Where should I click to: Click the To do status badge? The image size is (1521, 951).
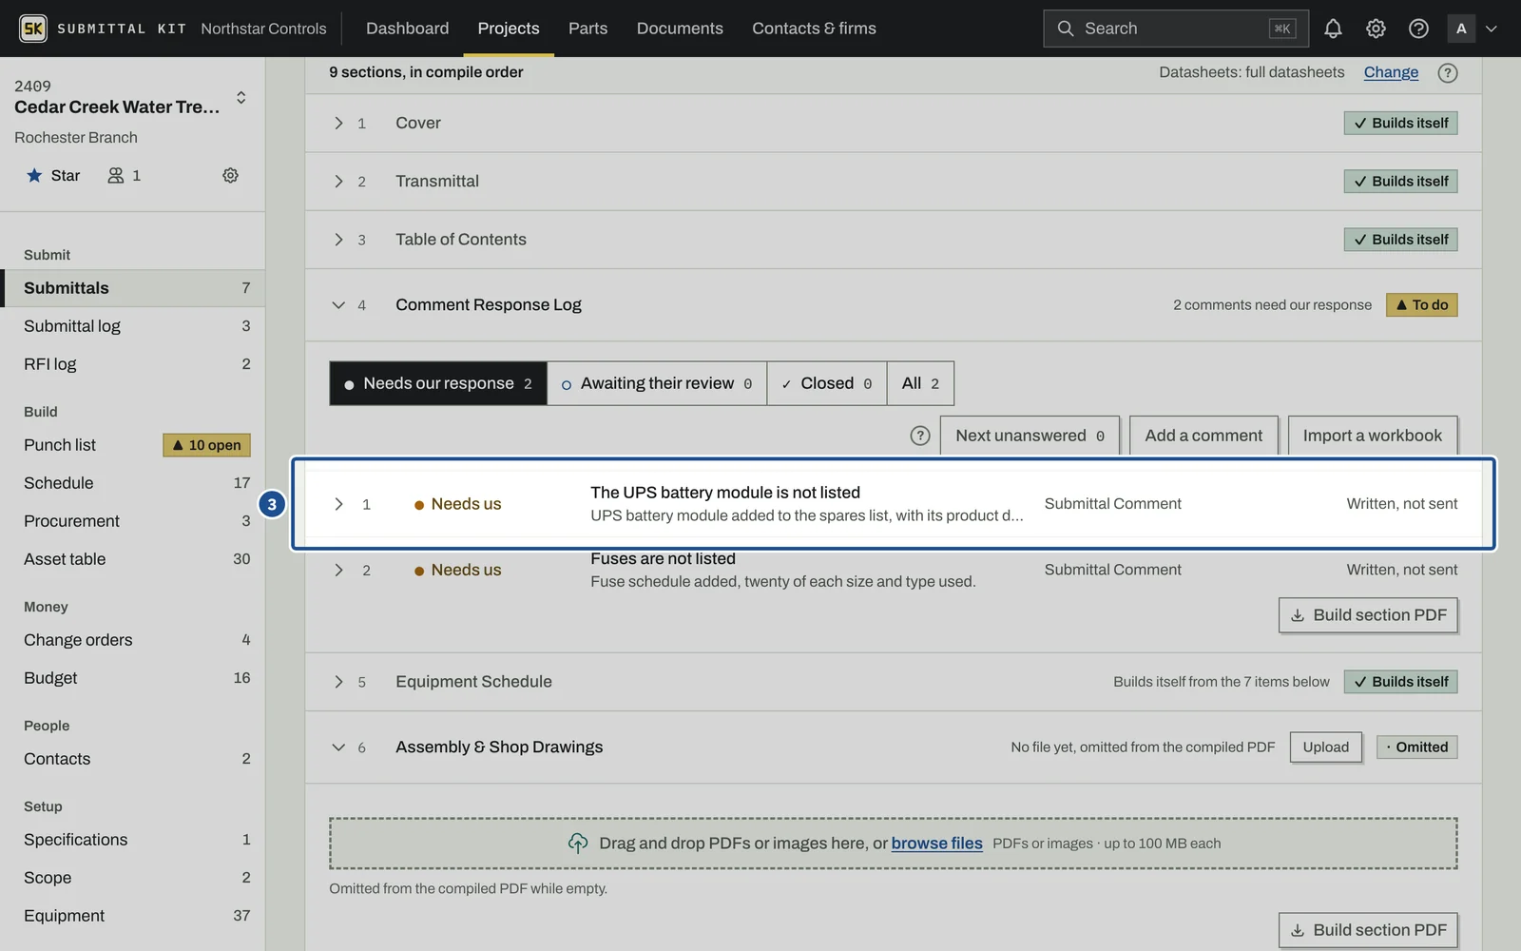[x=1421, y=305]
